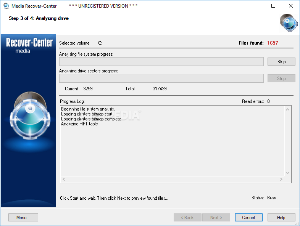Click progress log scroll left arrow
Image resolution: width=300 pixels, height=226 pixels.
(64, 179)
